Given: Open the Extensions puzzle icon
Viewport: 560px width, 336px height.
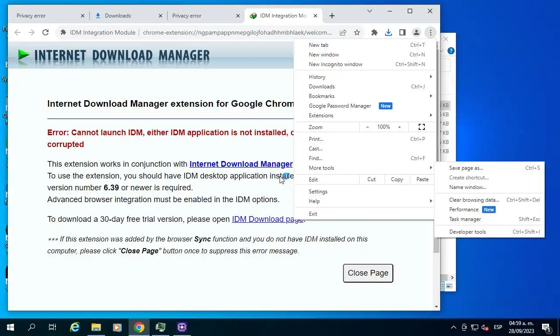Looking at the screenshot, I should pyautogui.click(x=374, y=32).
